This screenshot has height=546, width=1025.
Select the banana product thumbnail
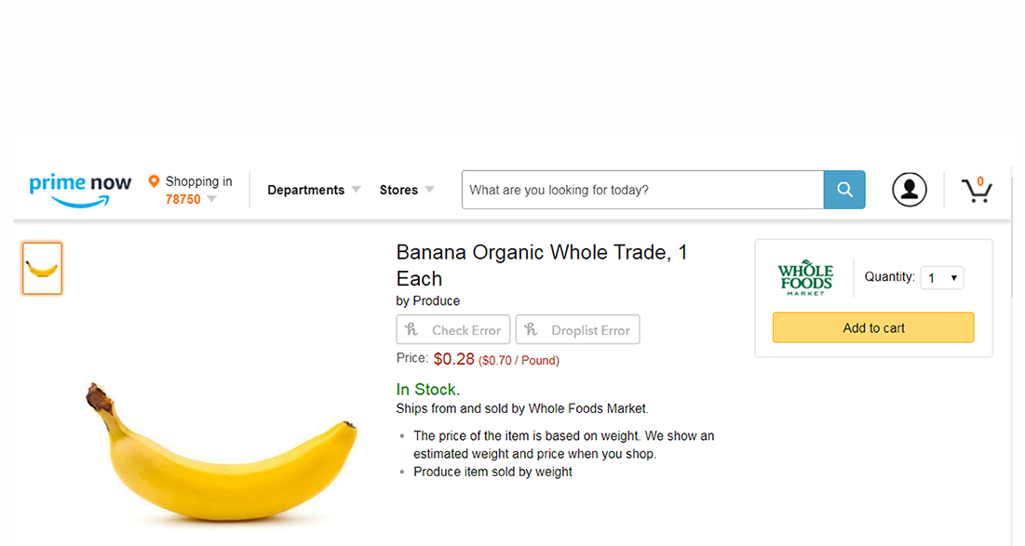click(x=42, y=268)
